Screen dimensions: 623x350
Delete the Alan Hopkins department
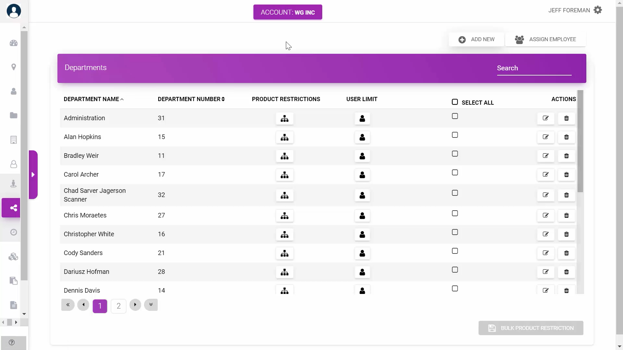coord(567,137)
